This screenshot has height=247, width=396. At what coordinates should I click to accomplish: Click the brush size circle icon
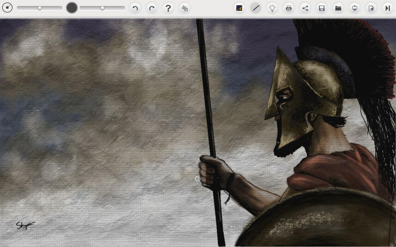[x=7, y=8]
